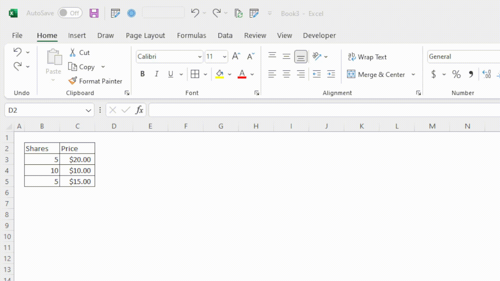Click Merge & Center button
The height and width of the screenshot is (281, 500).
point(376,74)
